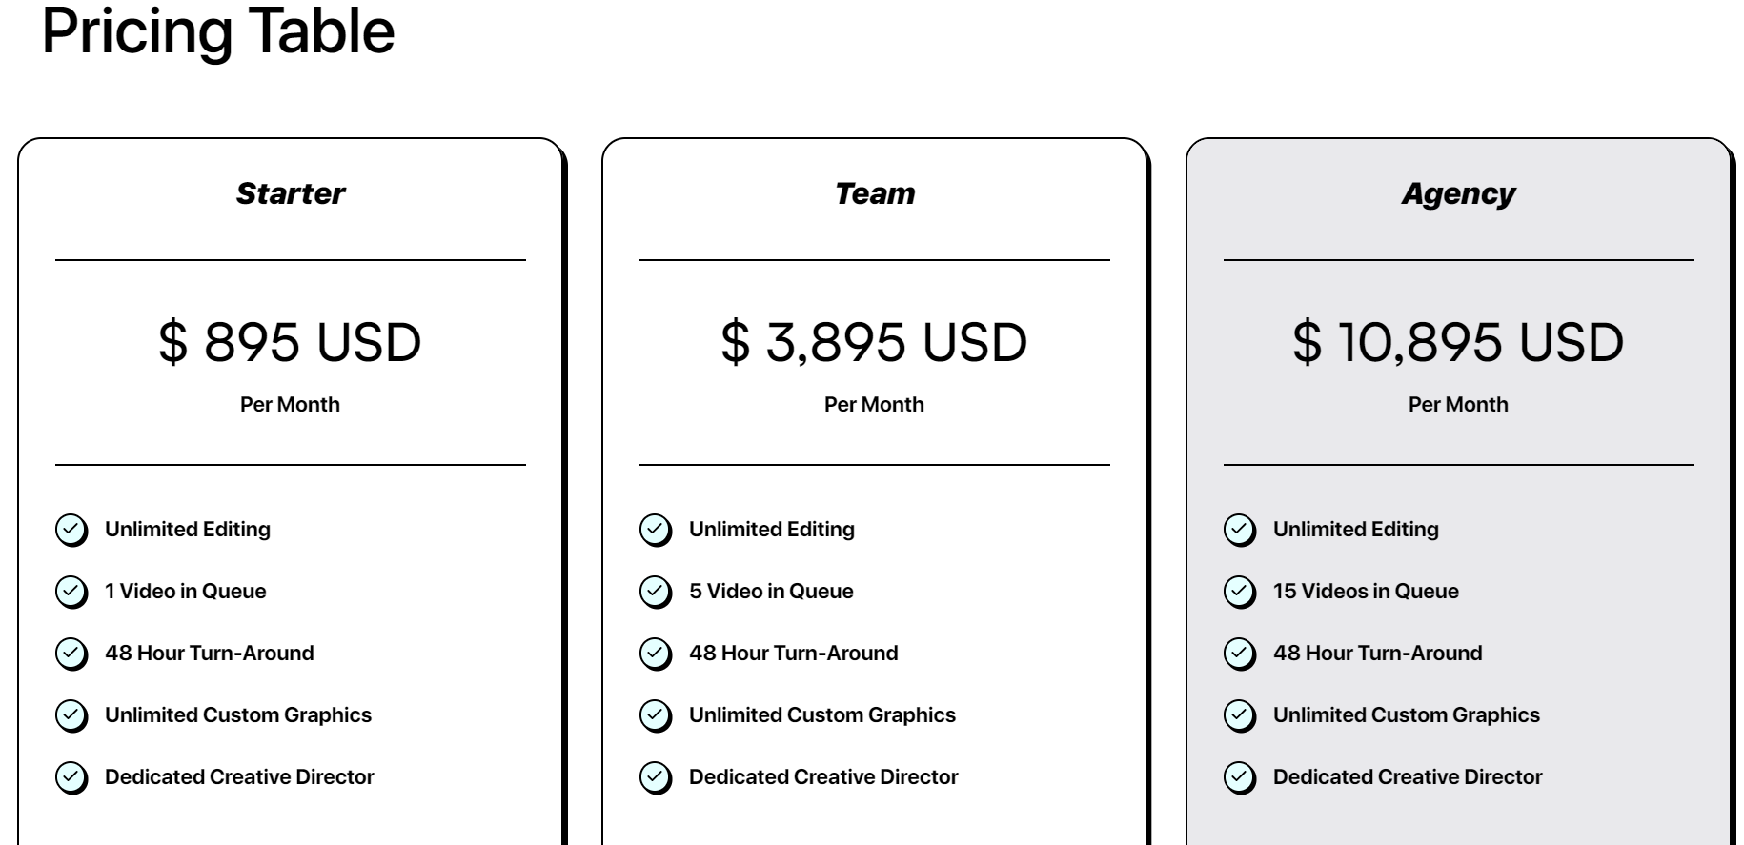Viewport: 1744px width, 845px height.
Task: Click the Team plan 48 Hour Turn-Around checkmark
Action: 656,654
